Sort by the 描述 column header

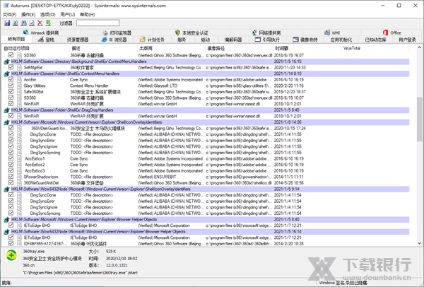(x=104, y=48)
